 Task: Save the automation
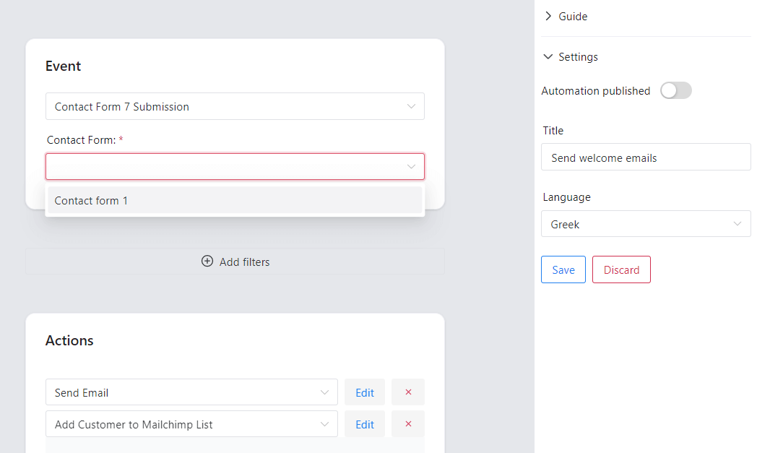tap(563, 269)
